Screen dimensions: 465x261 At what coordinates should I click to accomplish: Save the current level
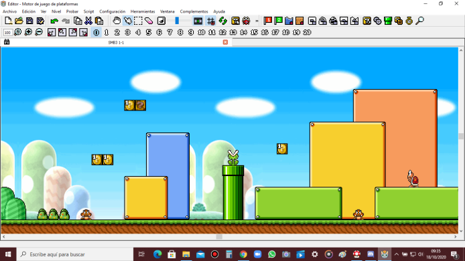(29, 21)
